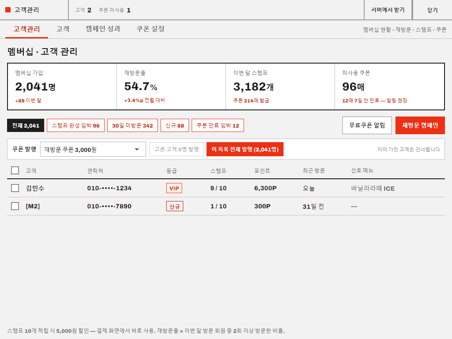Click last visit 31일 전
The image size is (452, 339).
click(313, 206)
